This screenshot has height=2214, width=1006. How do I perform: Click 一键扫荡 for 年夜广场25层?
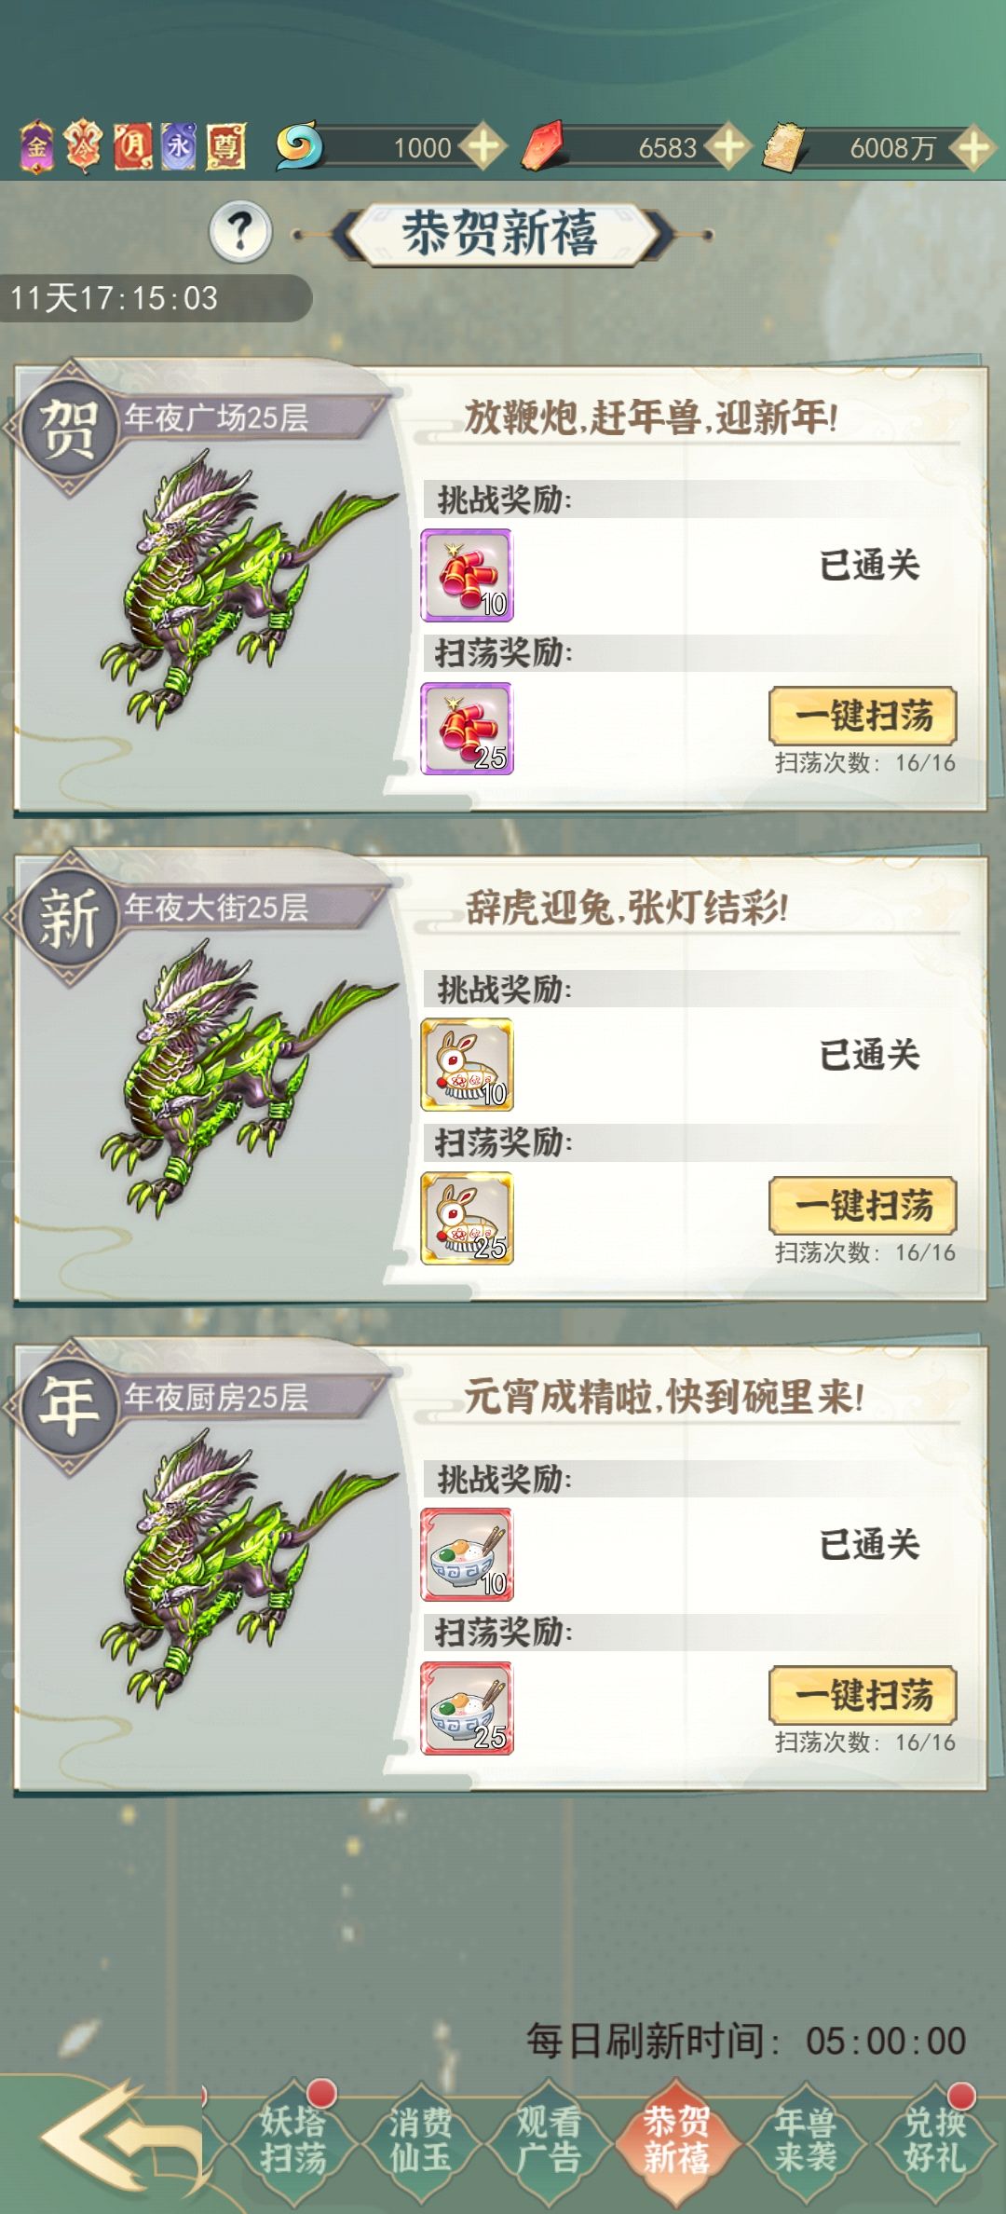[863, 716]
